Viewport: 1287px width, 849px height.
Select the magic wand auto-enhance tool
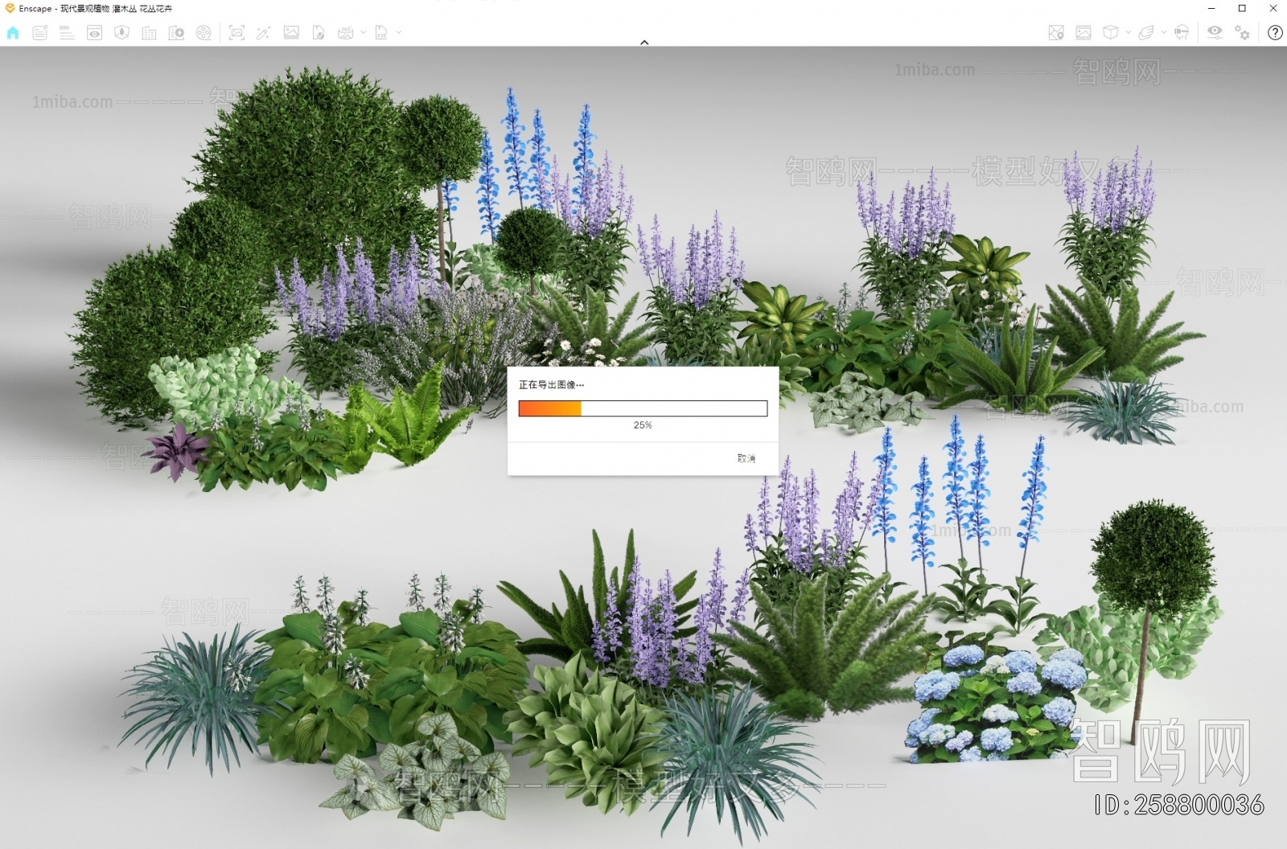click(263, 33)
